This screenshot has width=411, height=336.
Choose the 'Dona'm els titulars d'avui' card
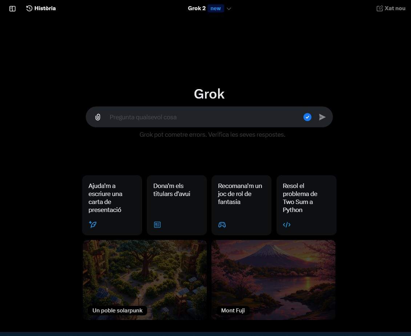(x=177, y=205)
